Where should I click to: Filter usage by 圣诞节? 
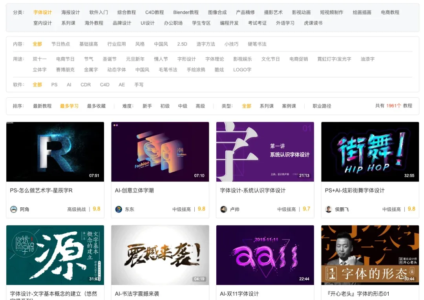pos(110,59)
